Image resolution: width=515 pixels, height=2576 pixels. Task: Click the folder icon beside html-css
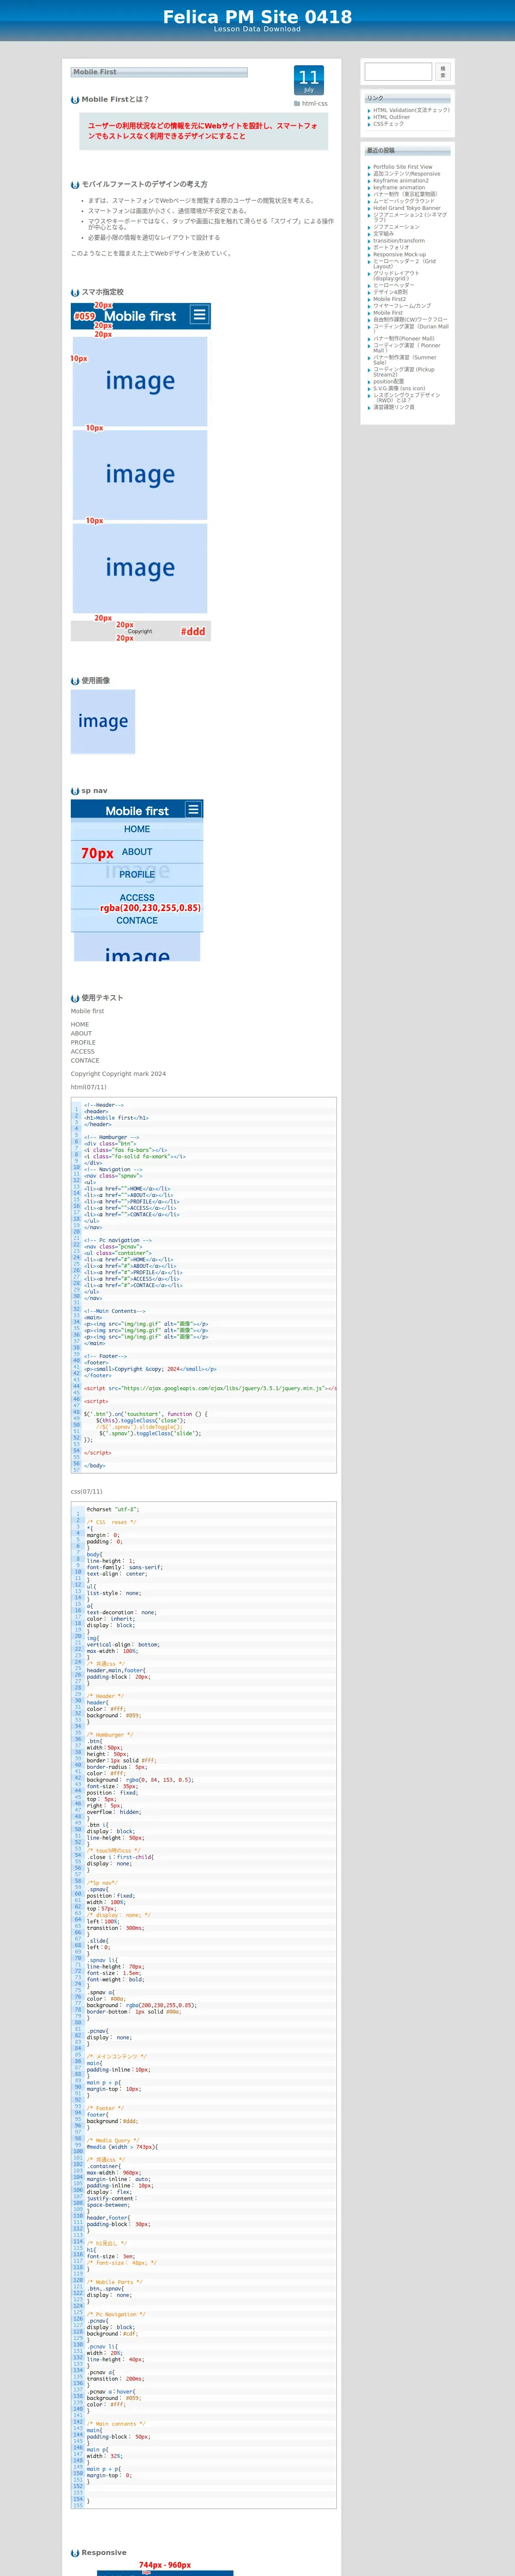pos(297,103)
